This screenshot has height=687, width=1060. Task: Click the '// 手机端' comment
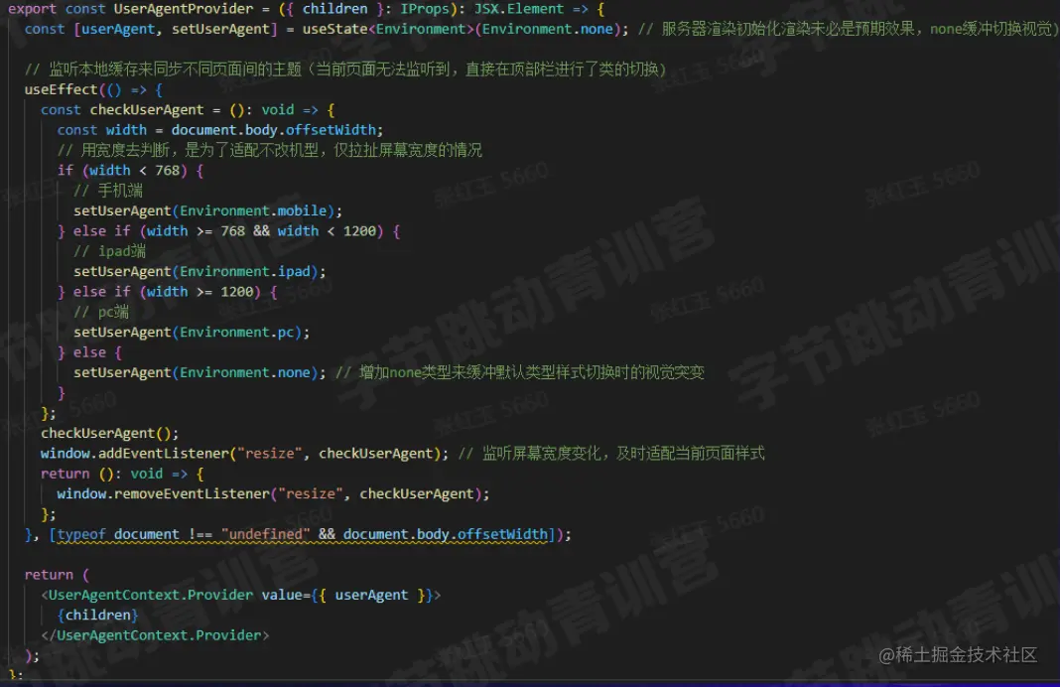coord(108,191)
